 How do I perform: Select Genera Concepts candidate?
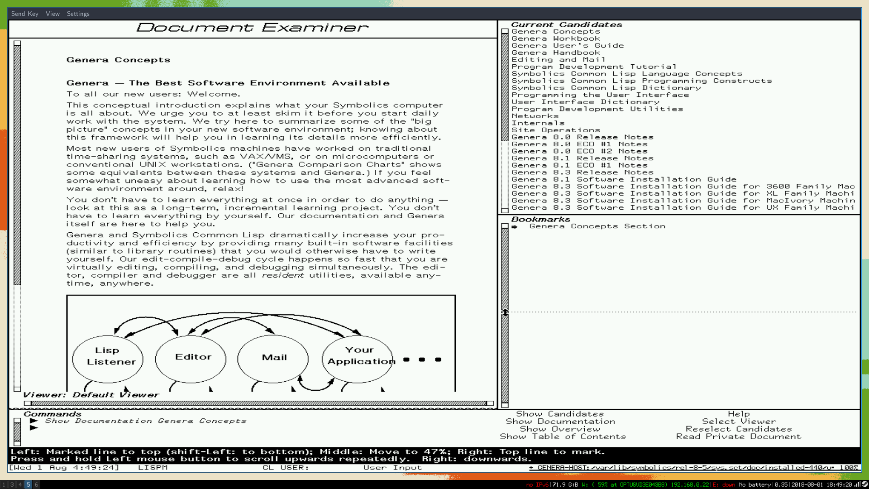pos(556,32)
